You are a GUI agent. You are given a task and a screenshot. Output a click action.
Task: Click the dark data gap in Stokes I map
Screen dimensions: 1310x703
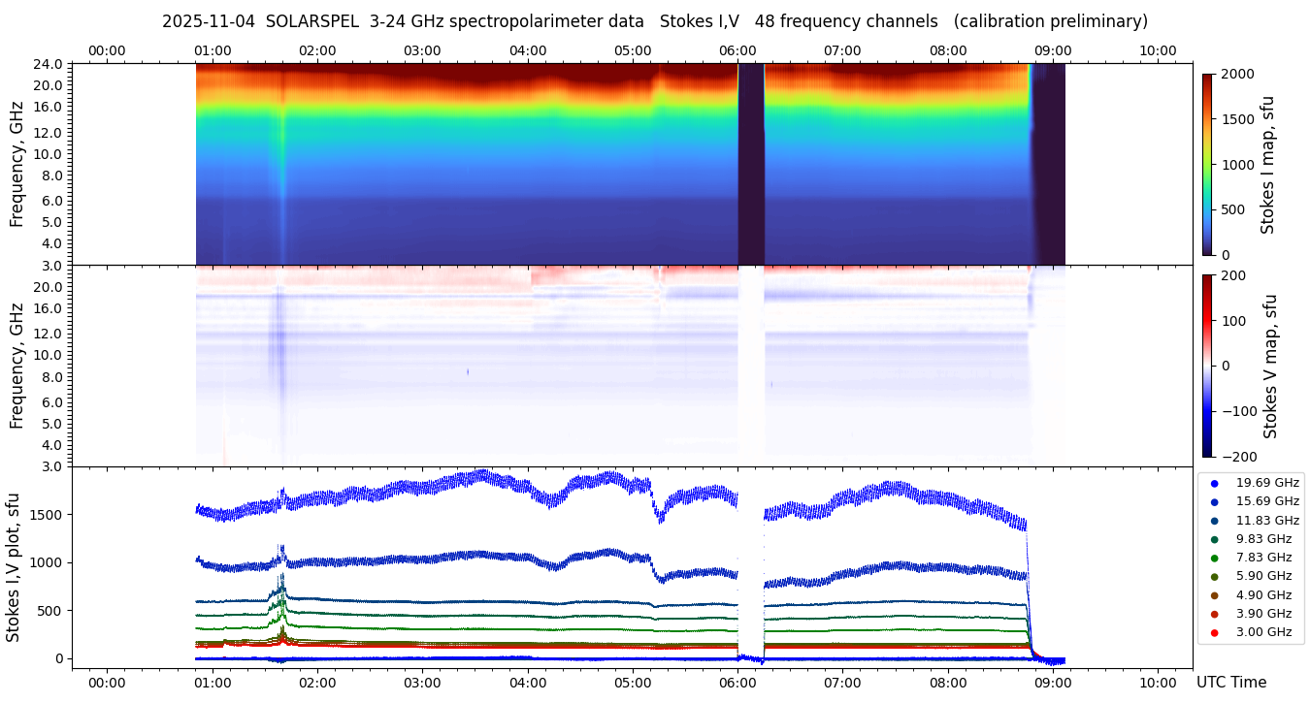pos(750,164)
